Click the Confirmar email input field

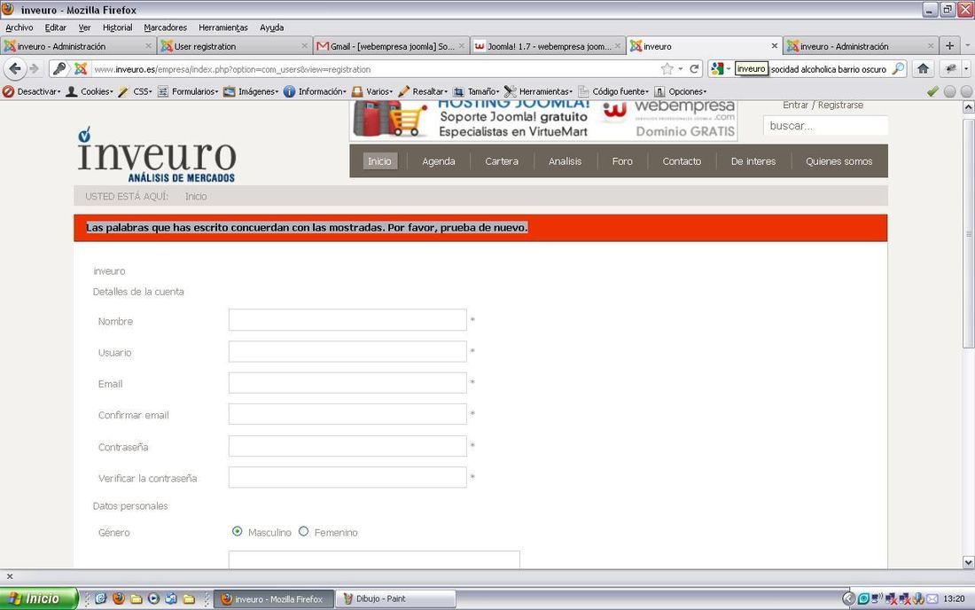tap(347, 414)
